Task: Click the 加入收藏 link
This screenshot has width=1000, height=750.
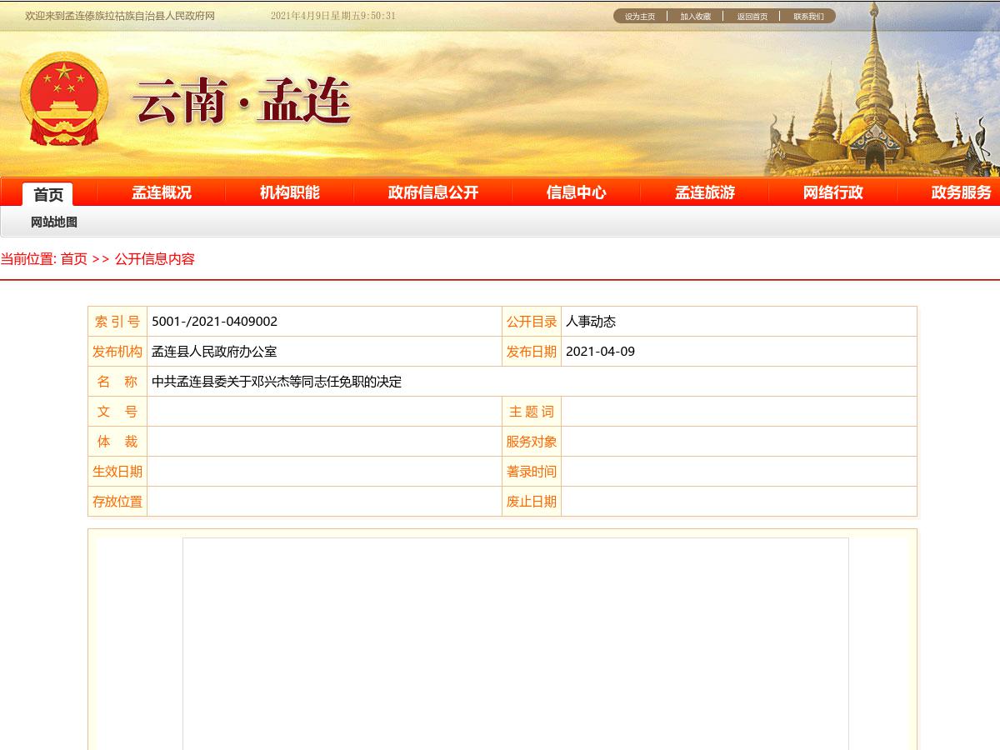Action: tap(695, 17)
